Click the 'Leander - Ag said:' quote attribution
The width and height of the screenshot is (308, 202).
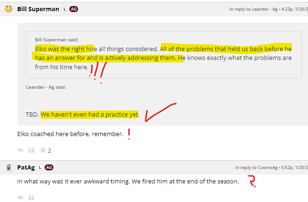tap(46, 87)
